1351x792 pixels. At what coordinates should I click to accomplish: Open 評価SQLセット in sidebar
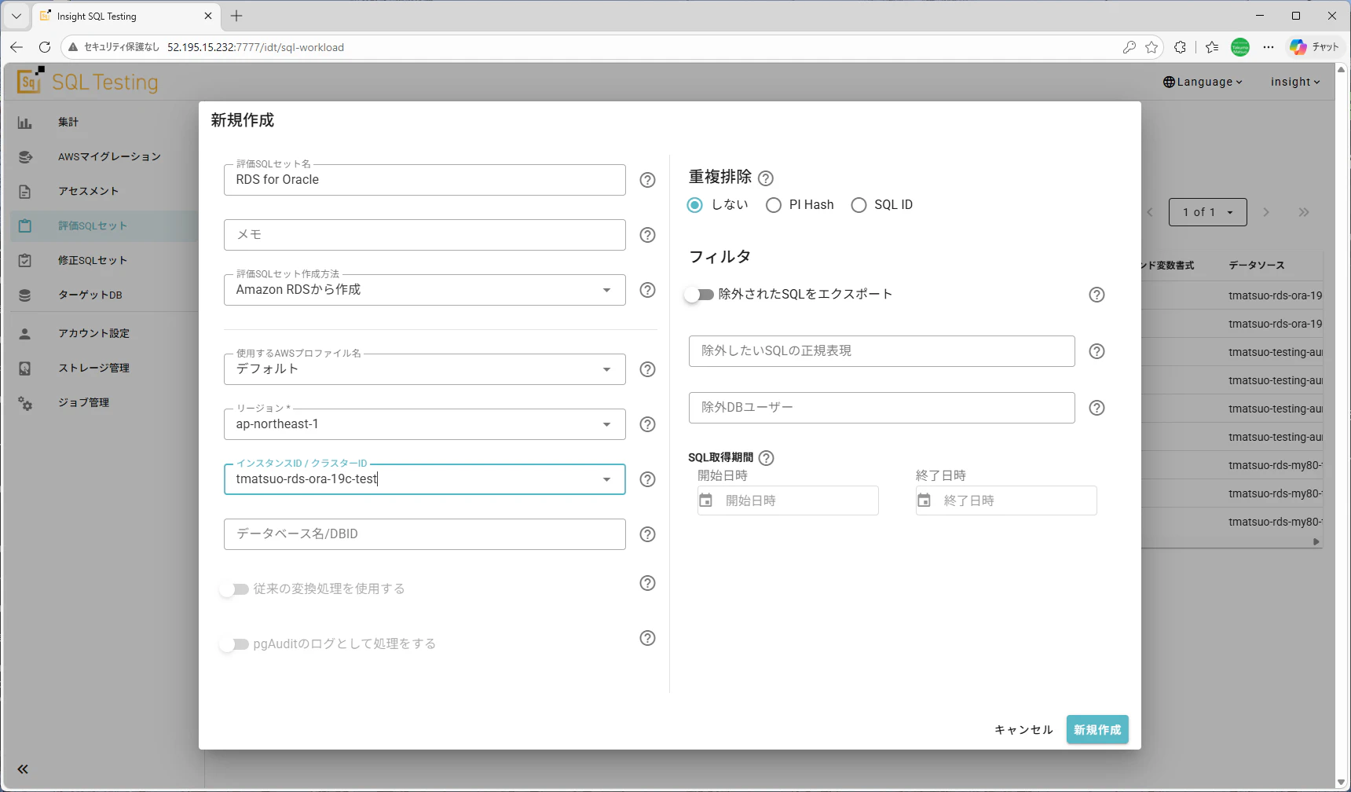102,226
